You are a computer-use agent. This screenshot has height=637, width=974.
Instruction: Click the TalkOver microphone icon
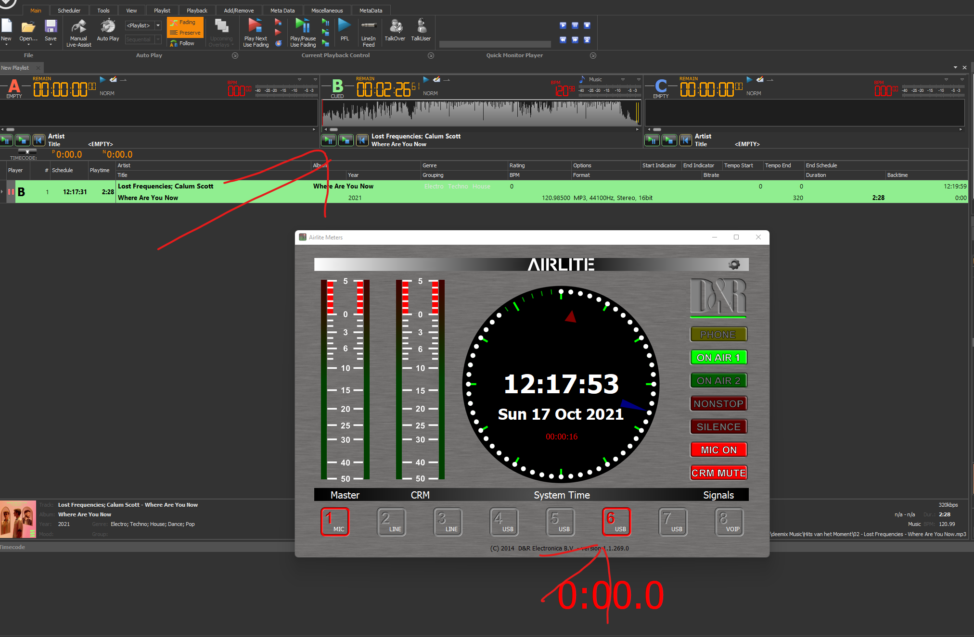pyautogui.click(x=395, y=26)
